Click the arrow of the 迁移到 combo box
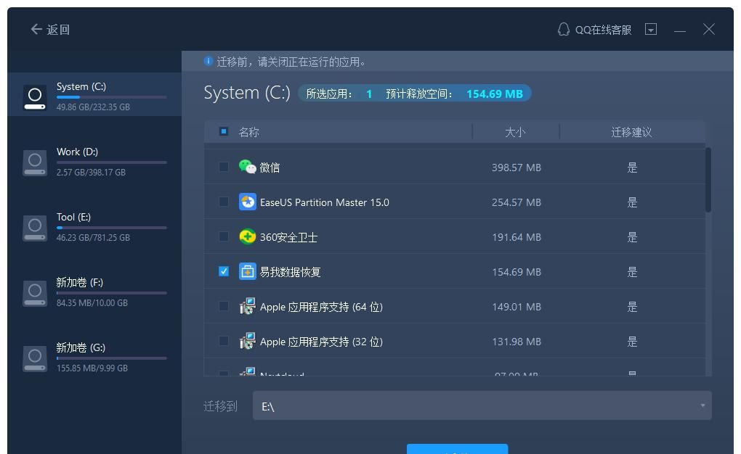Viewport: 741px width, 454px height. pyautogui.click(x=702, y=405)
